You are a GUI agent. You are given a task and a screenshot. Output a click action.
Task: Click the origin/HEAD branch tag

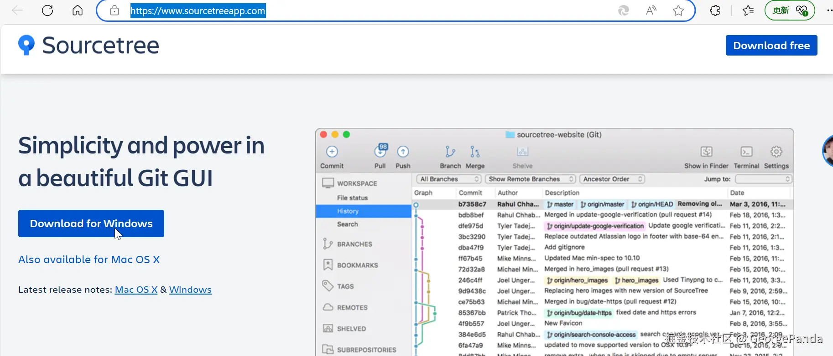tap(652, 204)
